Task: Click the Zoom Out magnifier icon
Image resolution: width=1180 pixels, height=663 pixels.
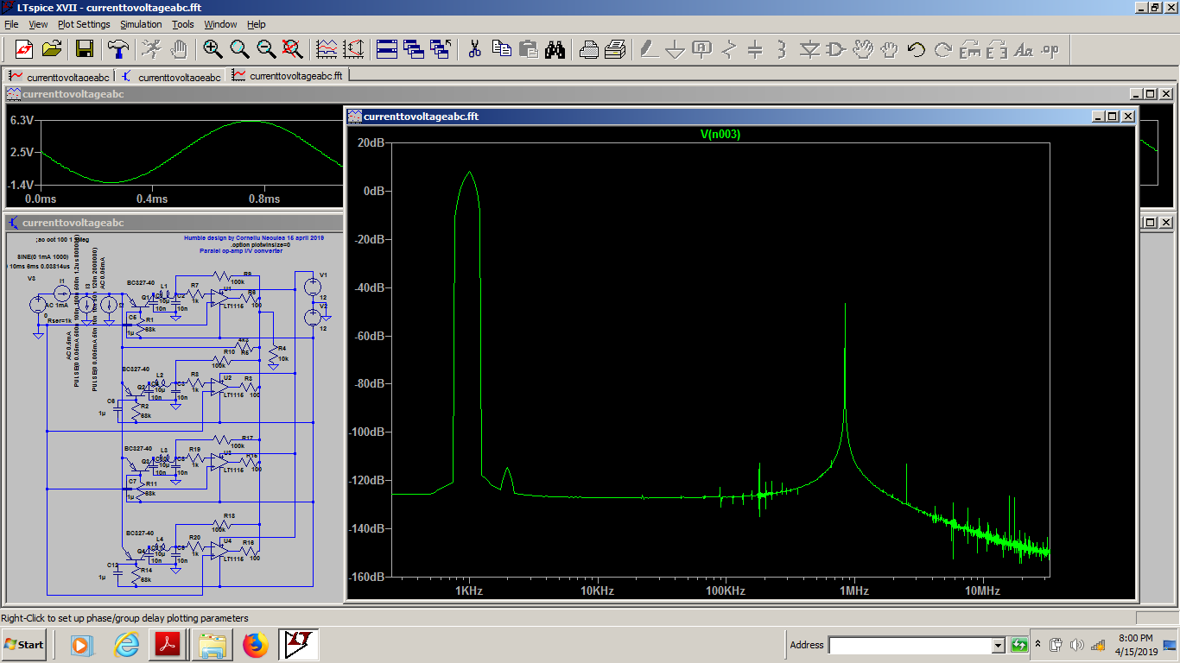Action: (266, 49)
